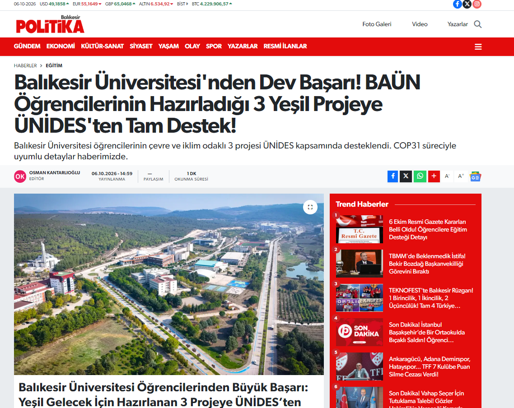Image resolution: width=514 pixels, height=408 pixels.
Task: Click the '1 DK' reading time text
Action: (192, 174)
